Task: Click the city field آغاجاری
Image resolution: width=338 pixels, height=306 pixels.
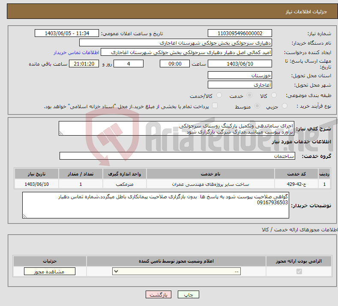Action: click(x=240, y=85)
